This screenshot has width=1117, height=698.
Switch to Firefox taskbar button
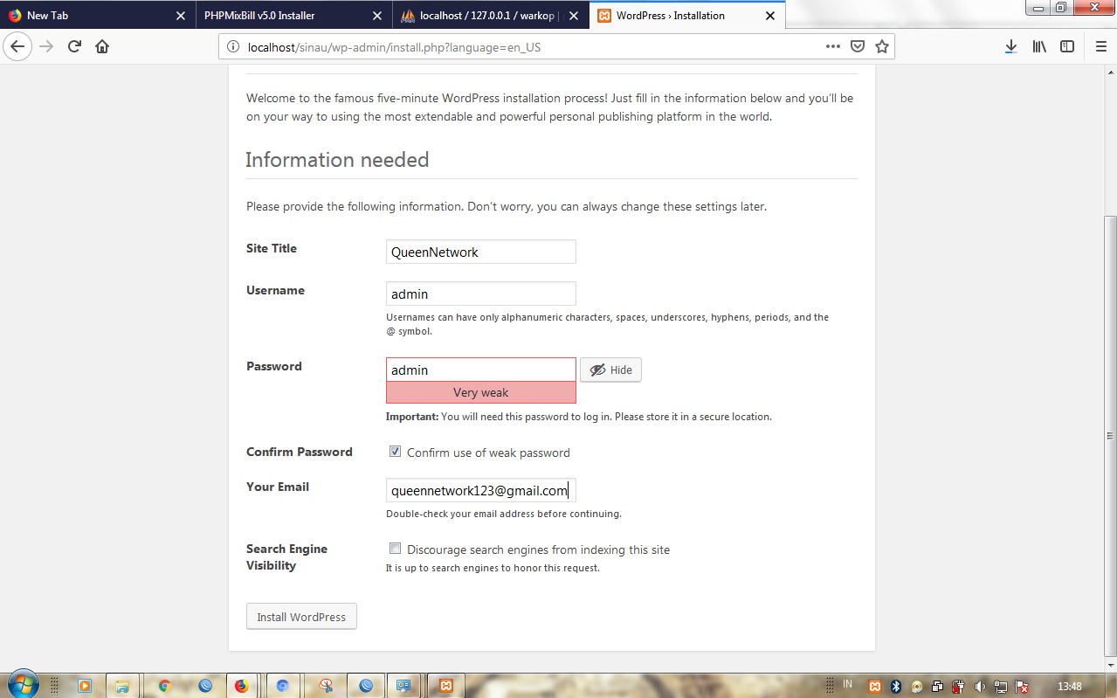(x=242, y=686)
